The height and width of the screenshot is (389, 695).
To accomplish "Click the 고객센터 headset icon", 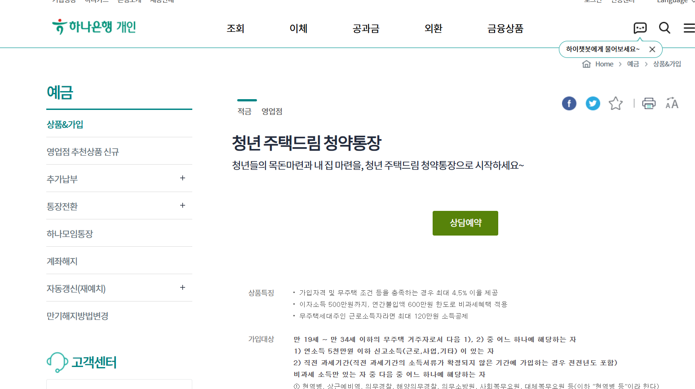I will pos(57,362).
